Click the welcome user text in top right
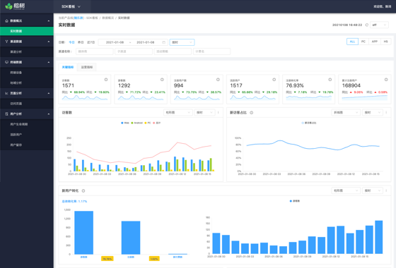Screen dimensions: 396x268 (383, 6)
